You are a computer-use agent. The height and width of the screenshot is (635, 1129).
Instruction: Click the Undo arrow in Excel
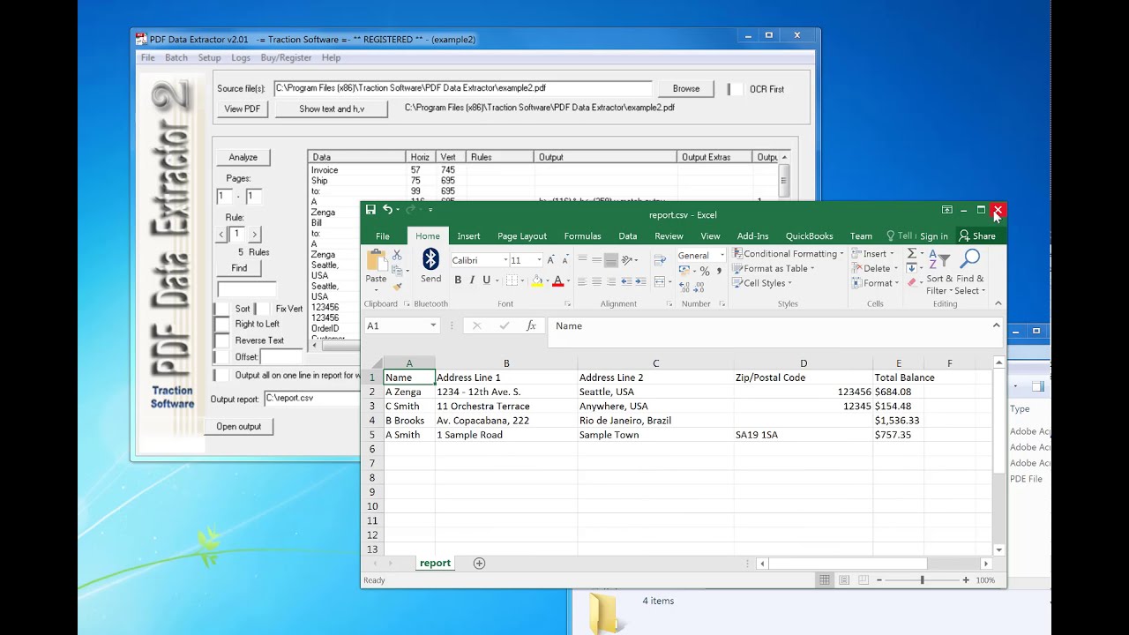click(x=387, y=210)
